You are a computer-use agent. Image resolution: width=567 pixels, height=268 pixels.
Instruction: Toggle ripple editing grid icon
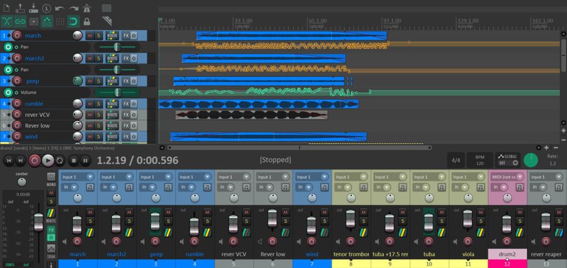pos(33,21)
